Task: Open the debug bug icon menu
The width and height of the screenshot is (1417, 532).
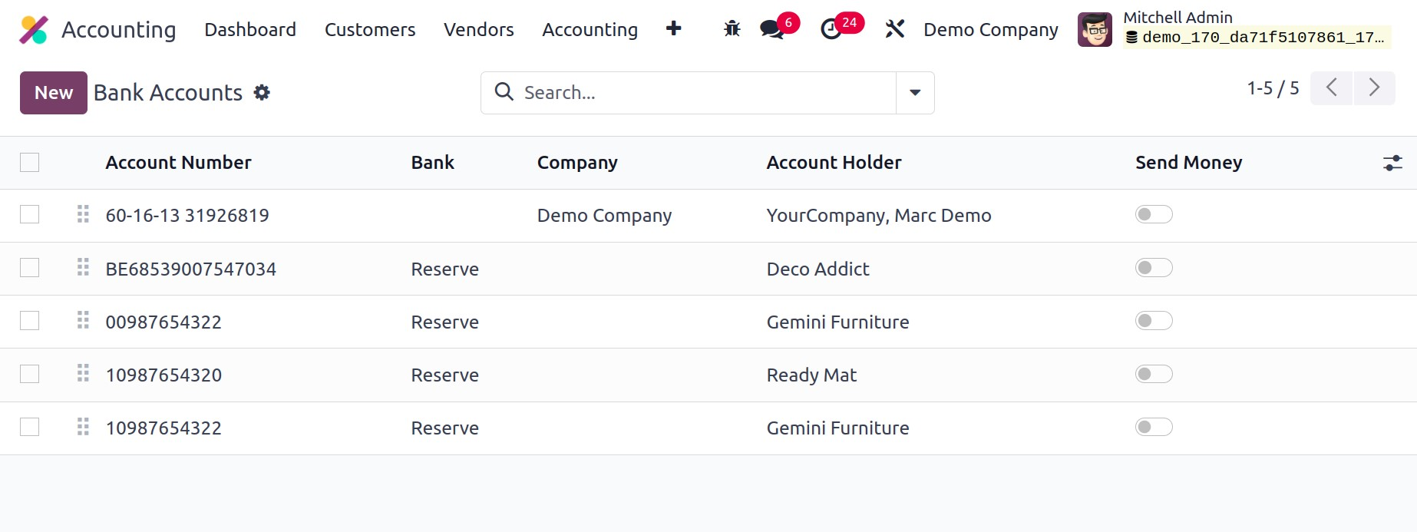Action: [732, 29]
